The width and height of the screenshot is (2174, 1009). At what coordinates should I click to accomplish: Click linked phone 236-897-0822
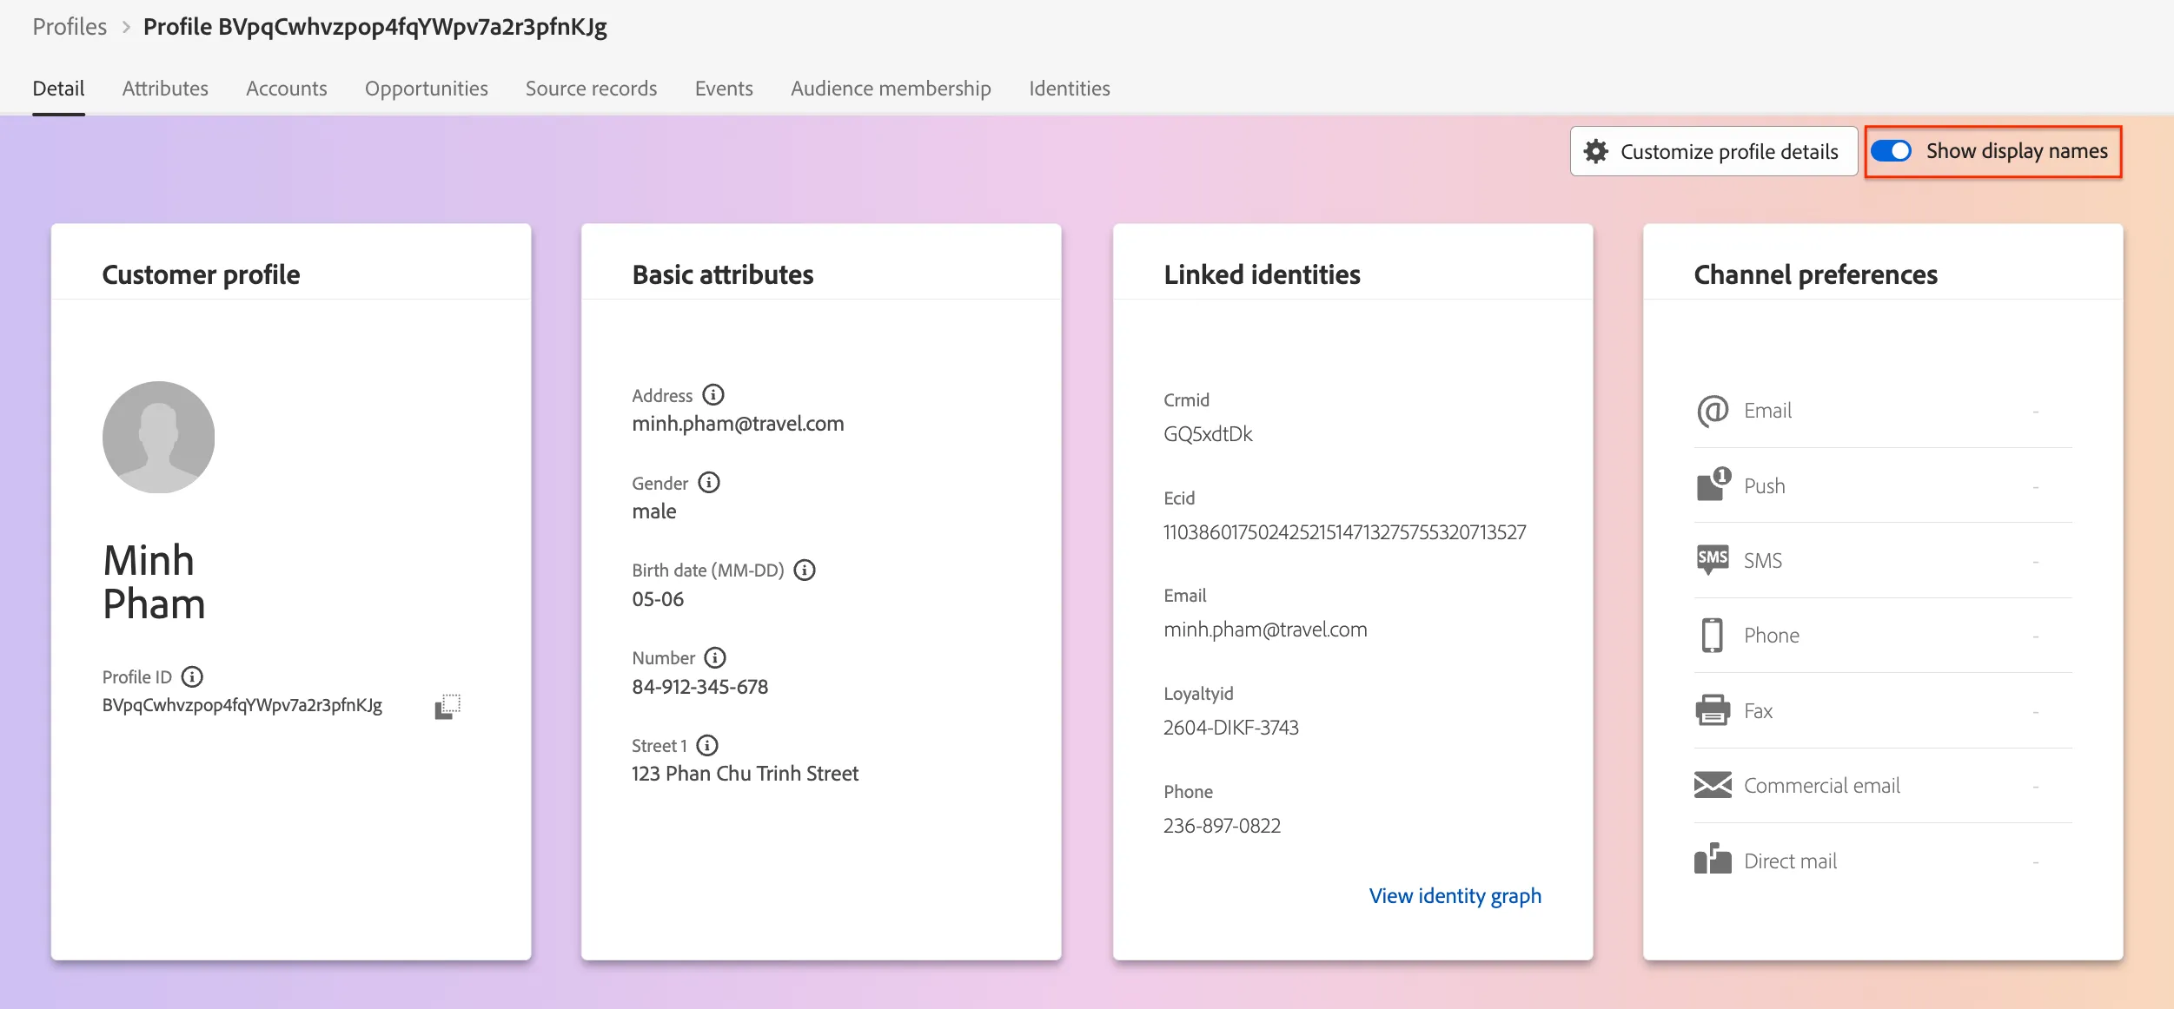[1222, 826]
